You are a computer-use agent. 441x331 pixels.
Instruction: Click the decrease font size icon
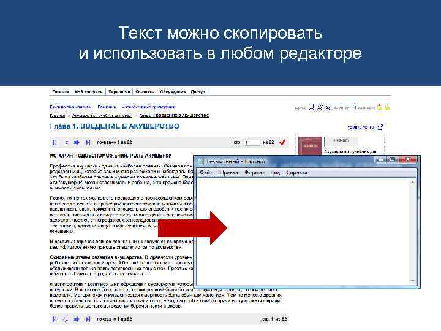[x=320, y=107]
